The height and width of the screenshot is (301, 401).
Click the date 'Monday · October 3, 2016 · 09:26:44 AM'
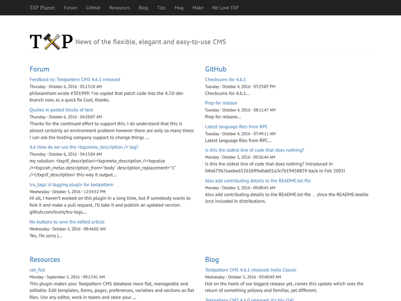[x=240, y=157]
